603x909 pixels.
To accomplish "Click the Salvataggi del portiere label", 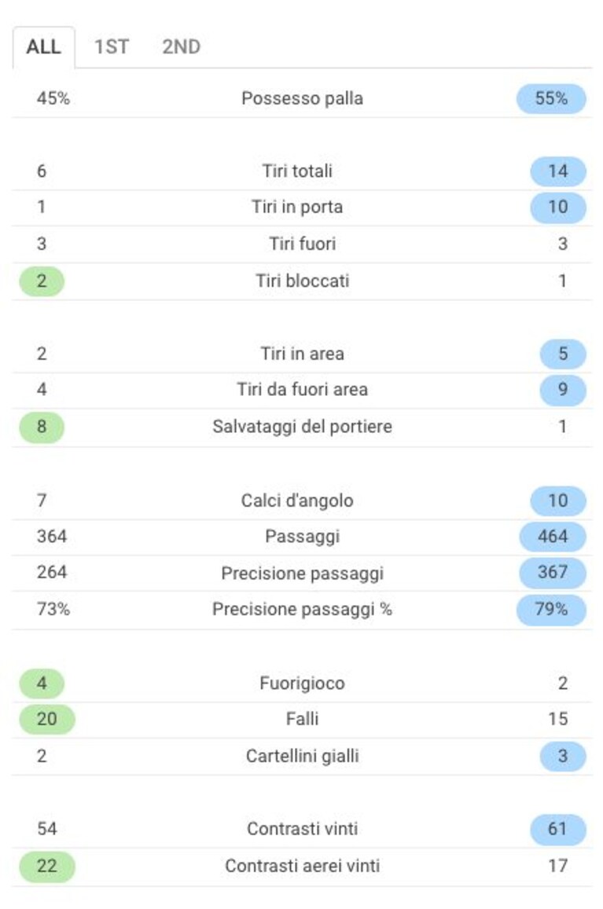I will (x=303, y=427).
